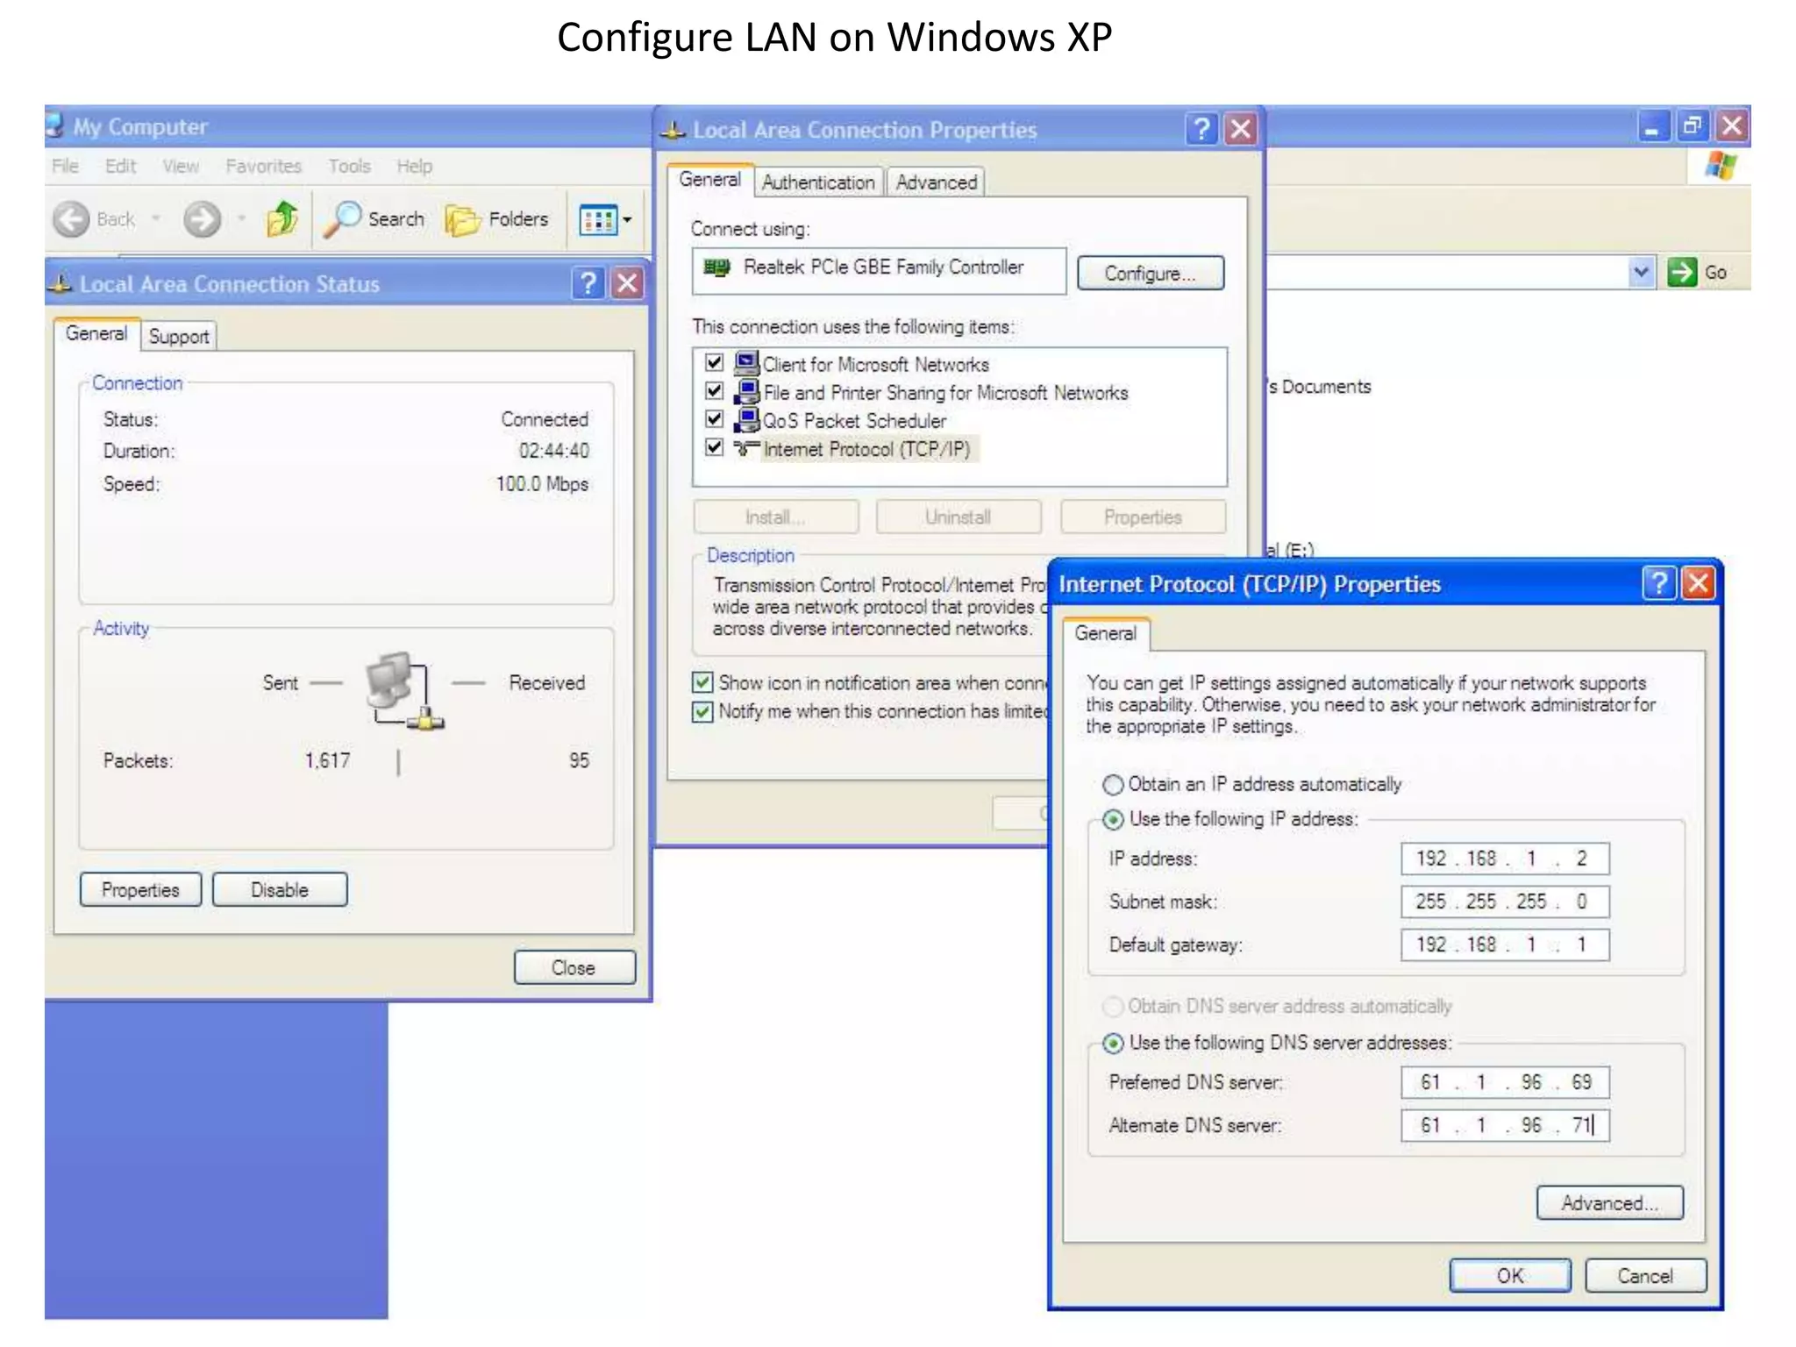The image size is (1796, 1347).
Task: Click the network activity computers icon
Action: click(404, 691)
